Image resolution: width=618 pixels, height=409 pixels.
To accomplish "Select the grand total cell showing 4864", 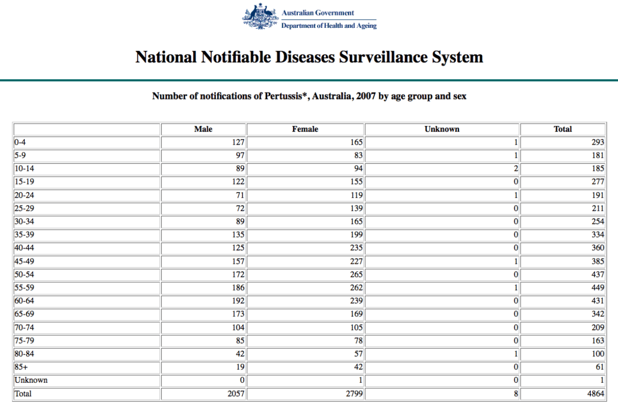I will click(596, 394).
